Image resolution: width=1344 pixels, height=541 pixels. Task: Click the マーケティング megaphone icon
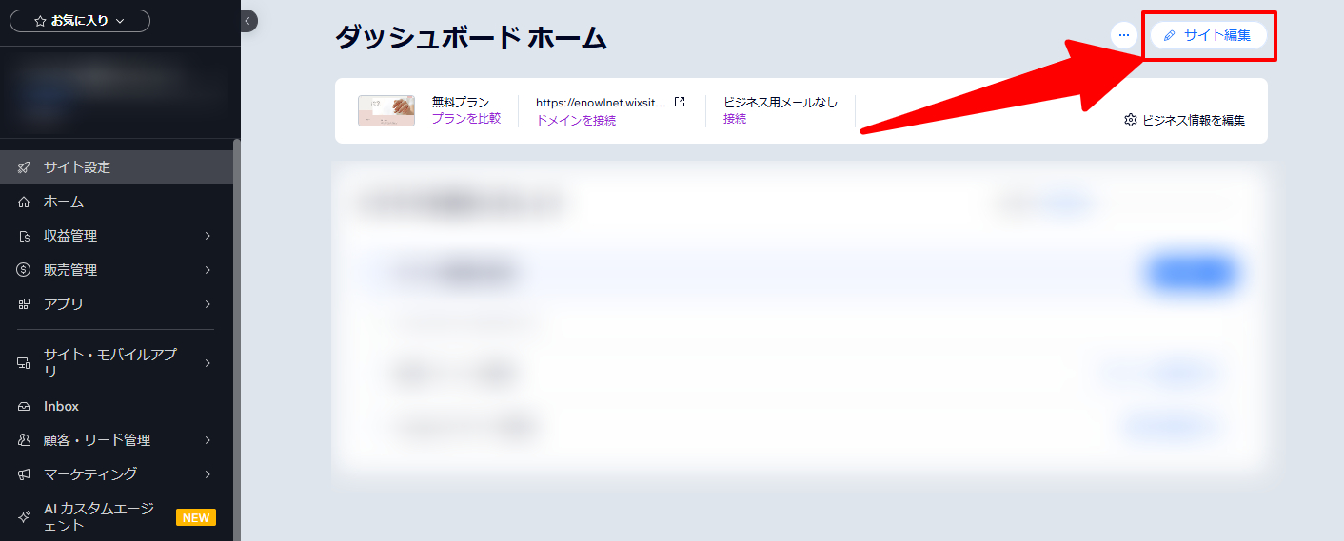[x=24, y=473]
